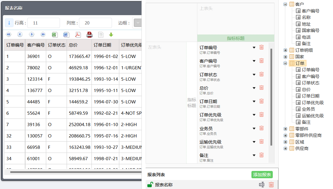
Task: Click the 行高 input field
Action: (44, 23)
